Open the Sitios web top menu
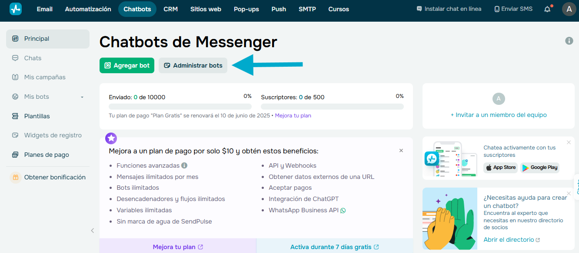The image size is (579, 253). pyautogui.click(x=206, y=9)
